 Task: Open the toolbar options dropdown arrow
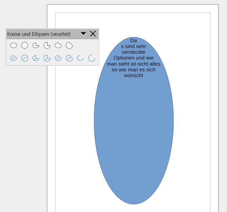coord(83,33)
